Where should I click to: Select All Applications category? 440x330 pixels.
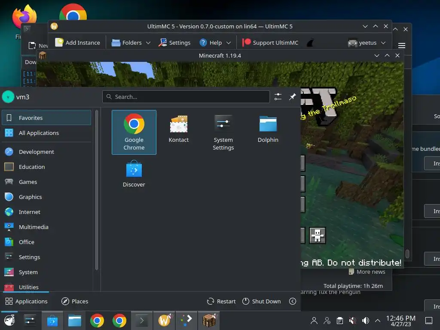[46, 133]
